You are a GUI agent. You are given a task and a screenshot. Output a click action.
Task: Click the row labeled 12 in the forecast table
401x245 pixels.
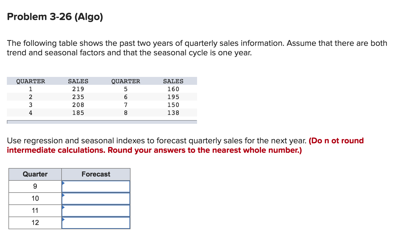[35, 222]
